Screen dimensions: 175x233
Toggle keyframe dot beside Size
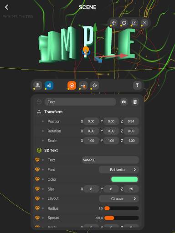[43, 189]
